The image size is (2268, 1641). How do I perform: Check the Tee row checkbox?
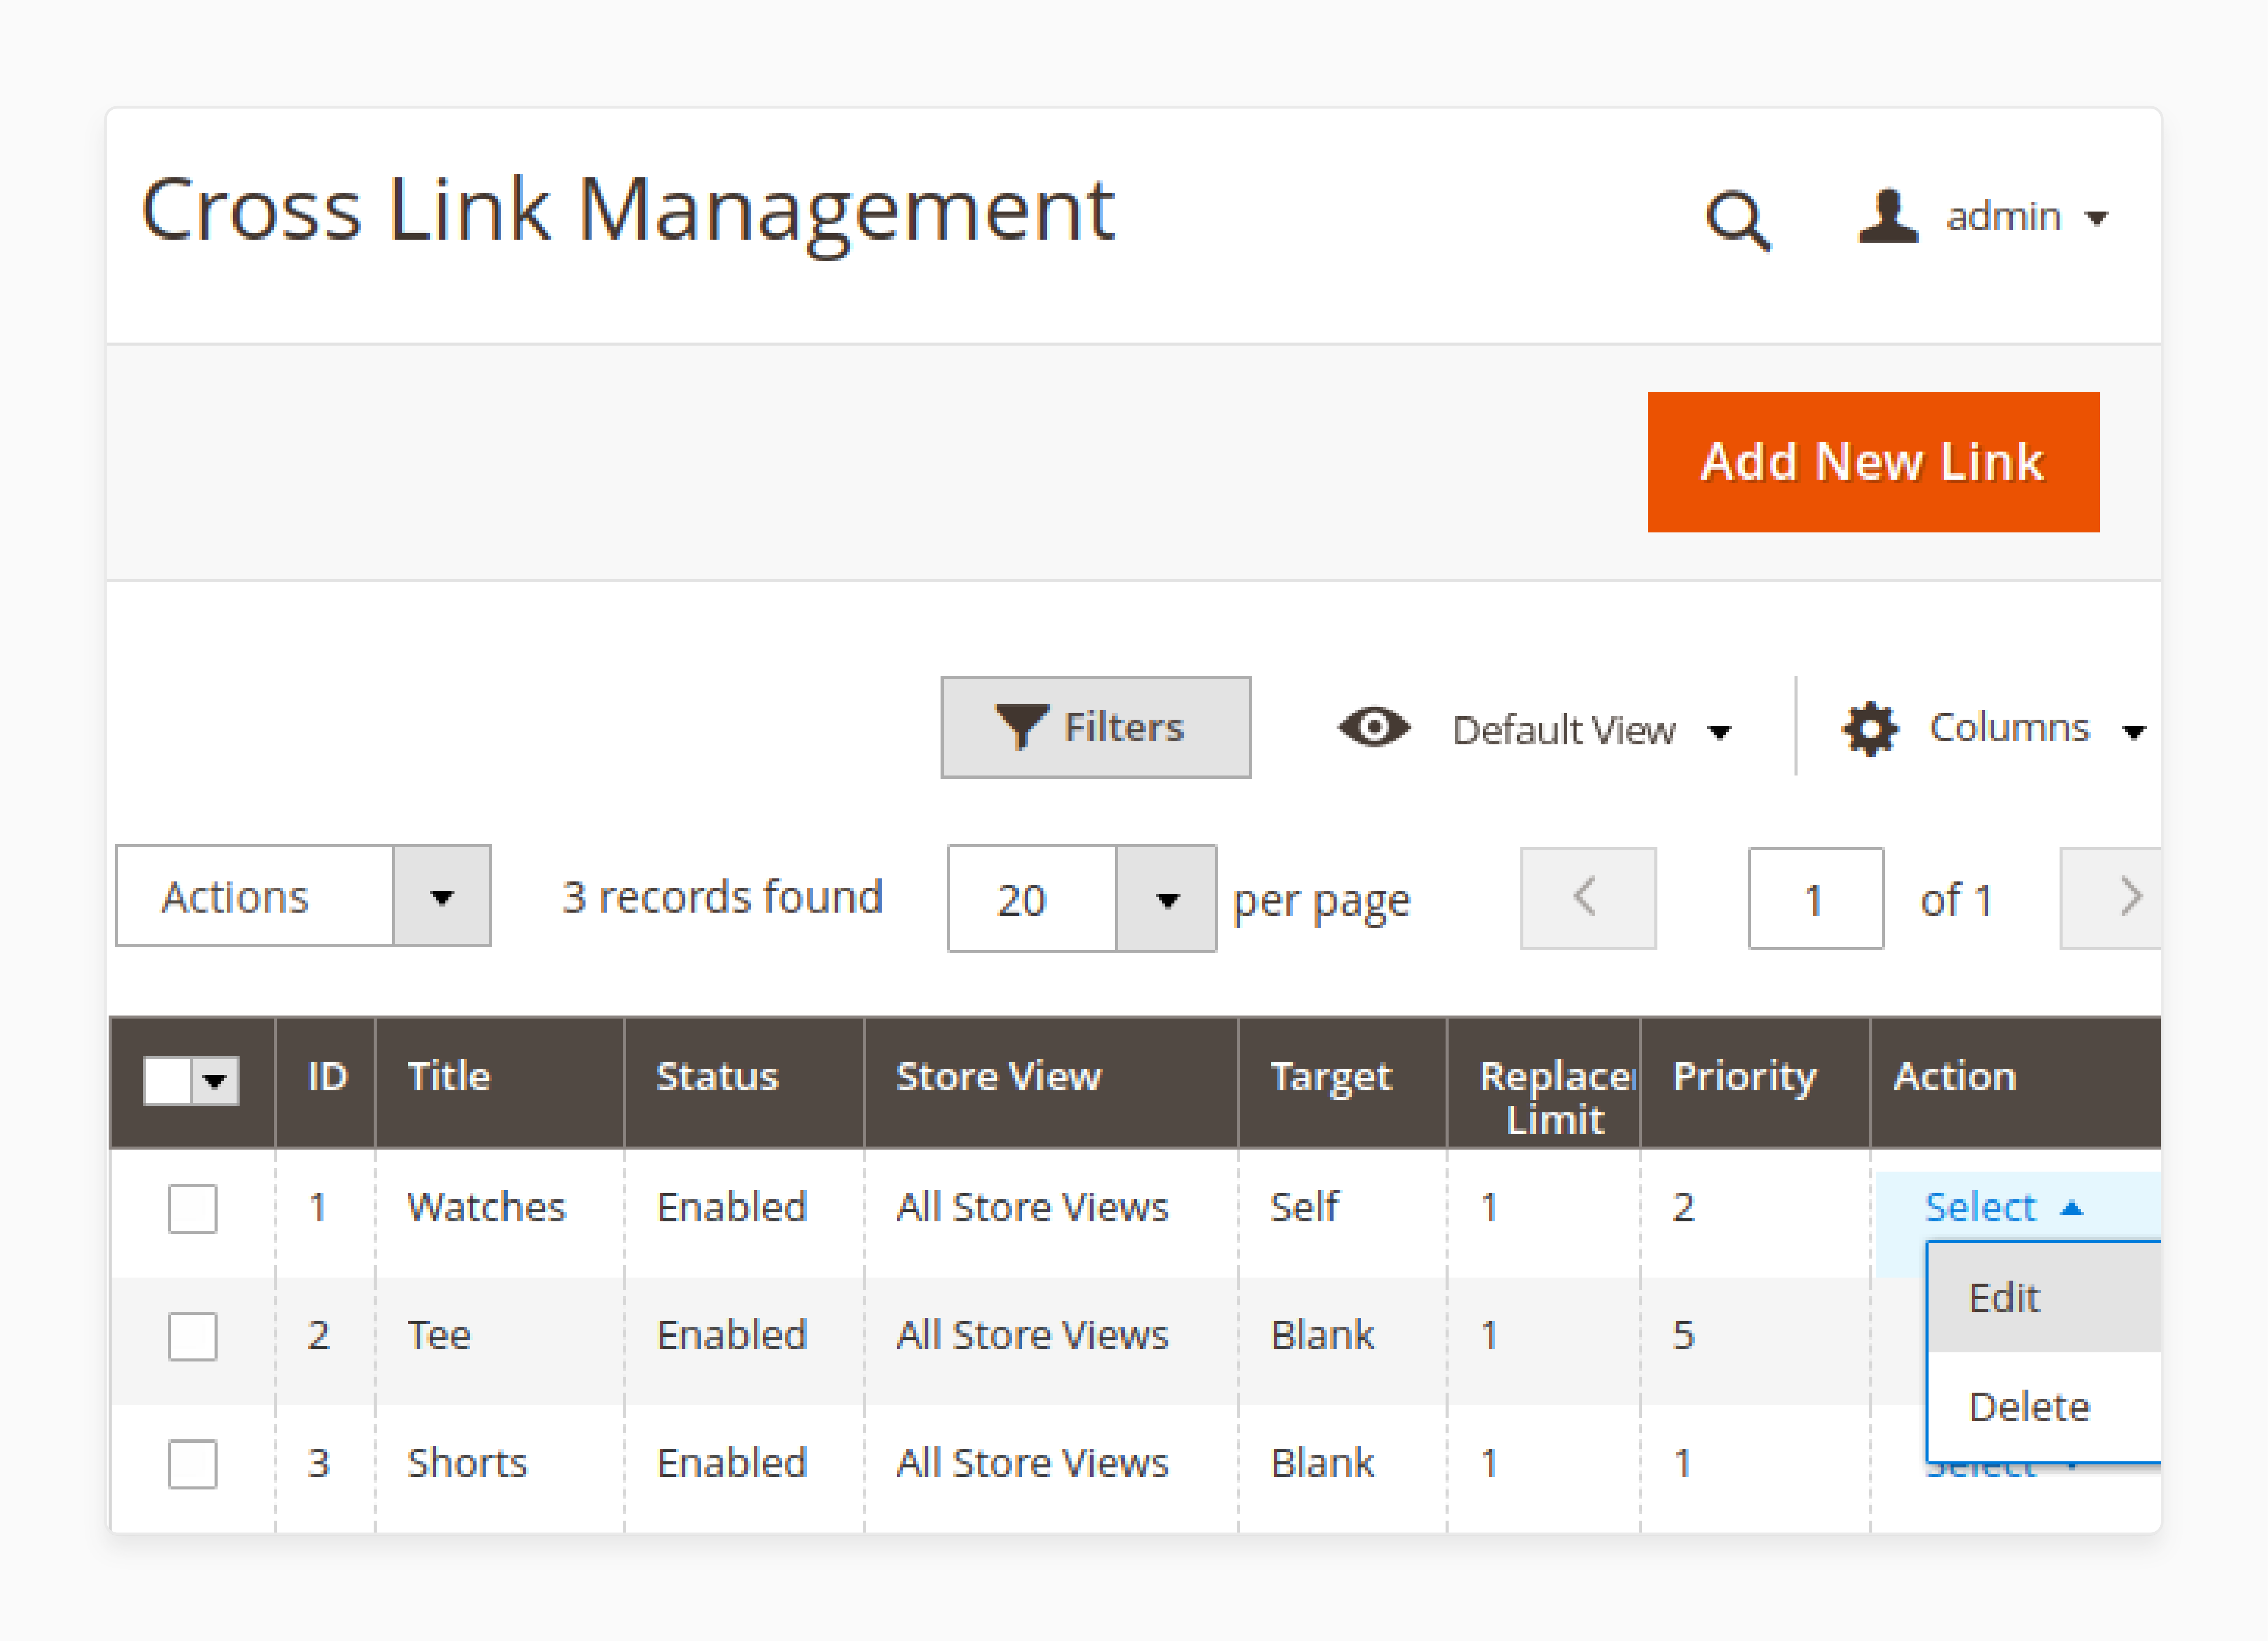192,1337
